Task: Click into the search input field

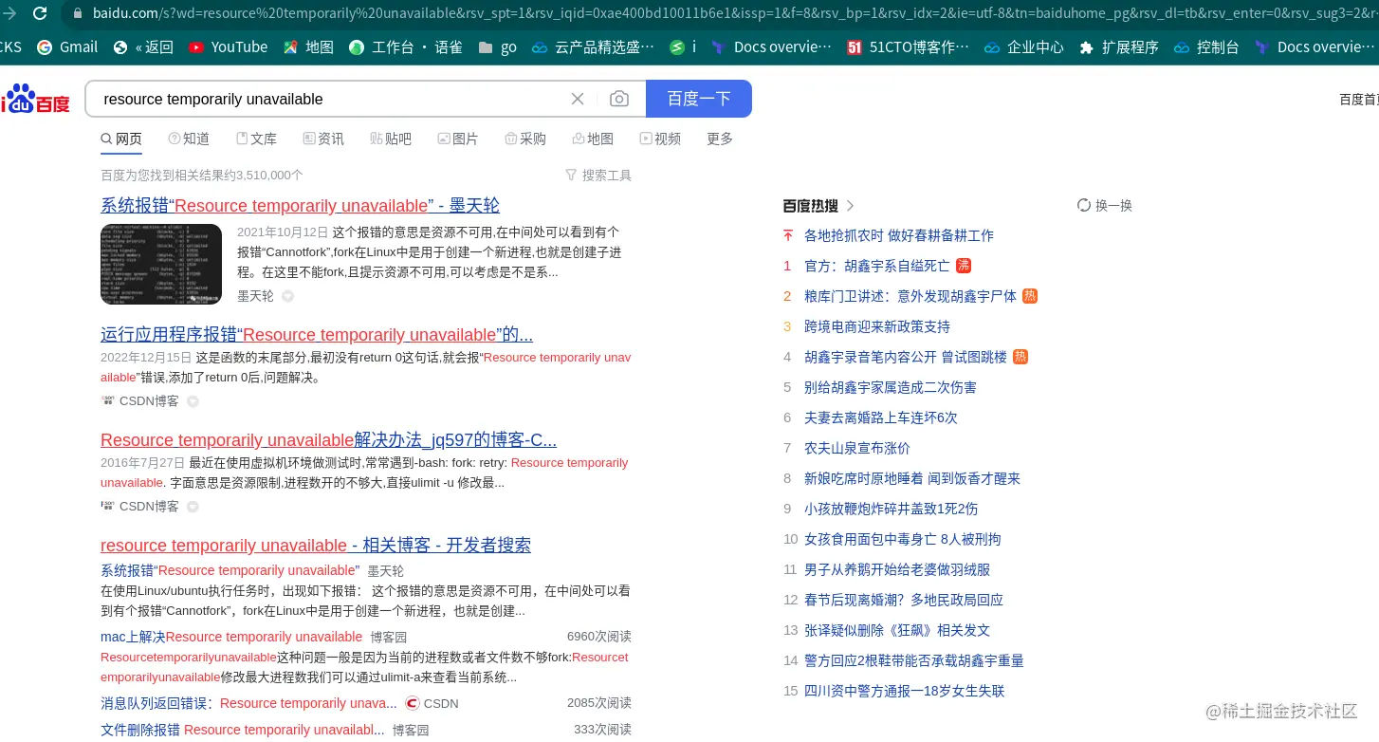Action: point(327,99)
